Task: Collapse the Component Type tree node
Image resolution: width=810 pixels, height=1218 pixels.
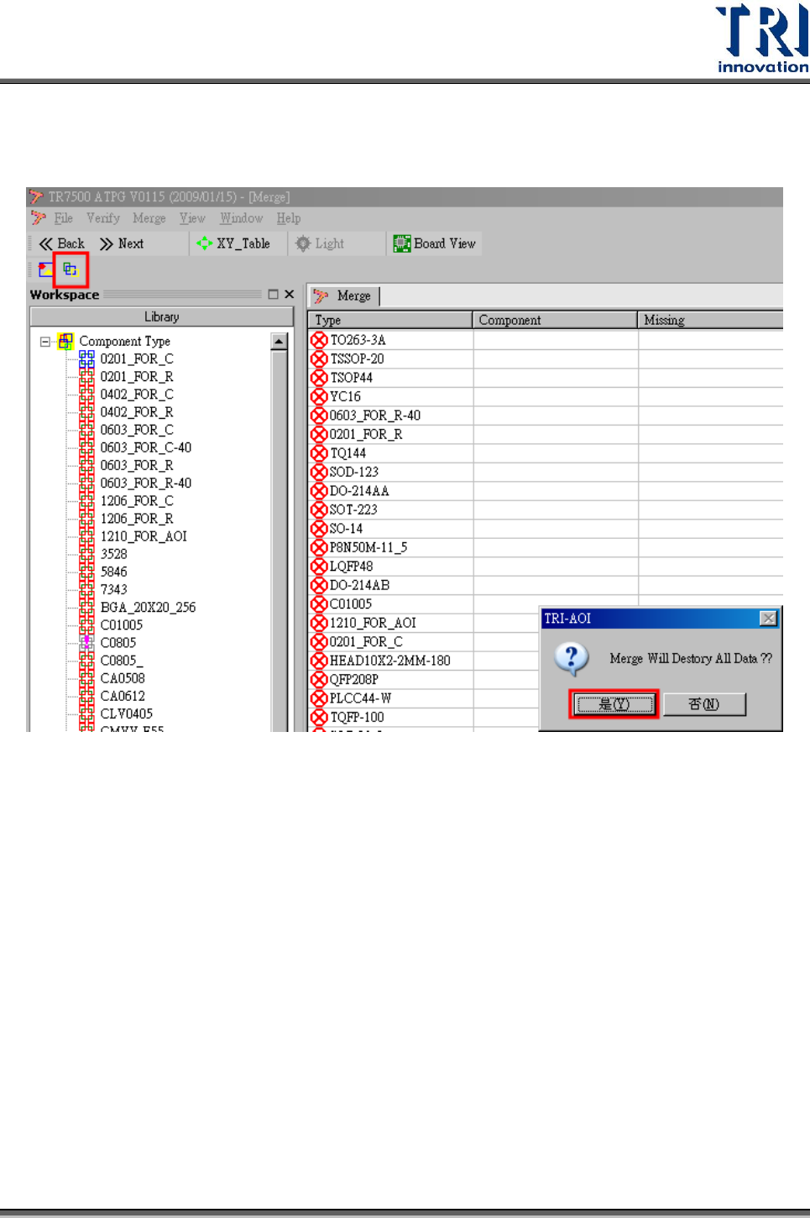Action: 45,342
